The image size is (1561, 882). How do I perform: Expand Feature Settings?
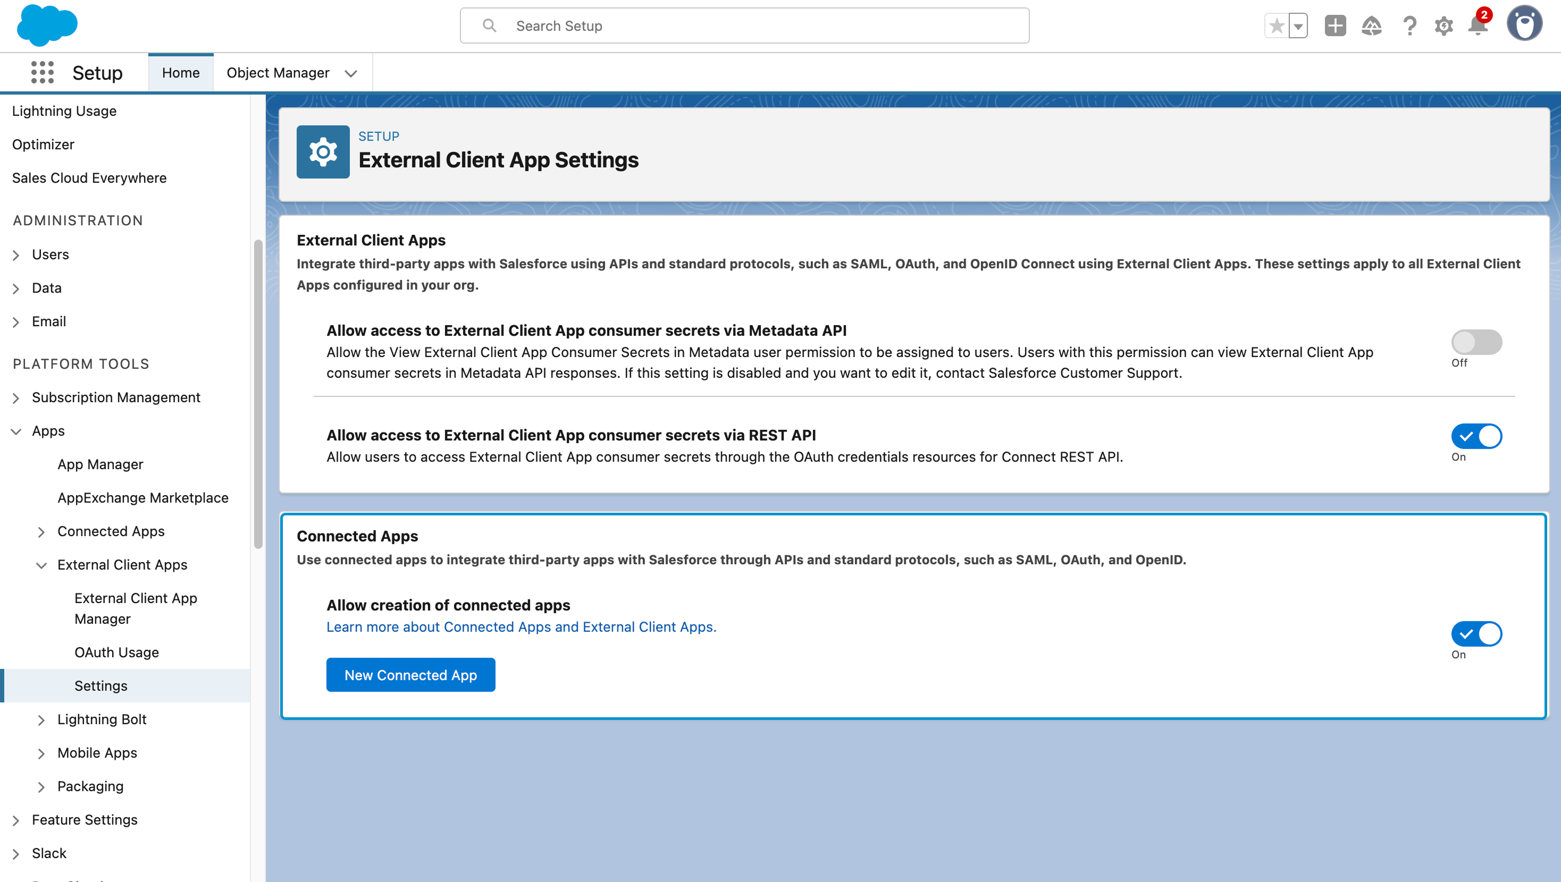[16, 820]
